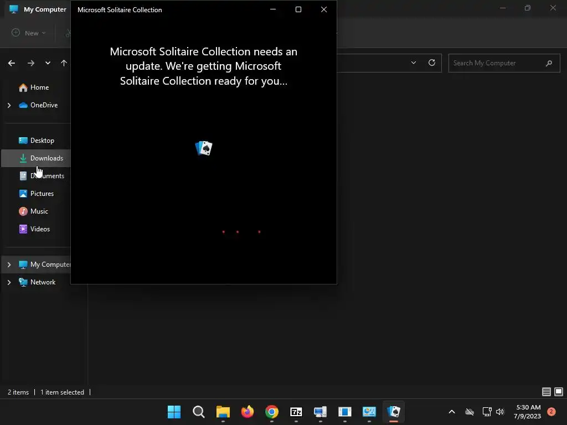
Task: Open the Windows Start menu
Action: point(174,412)
